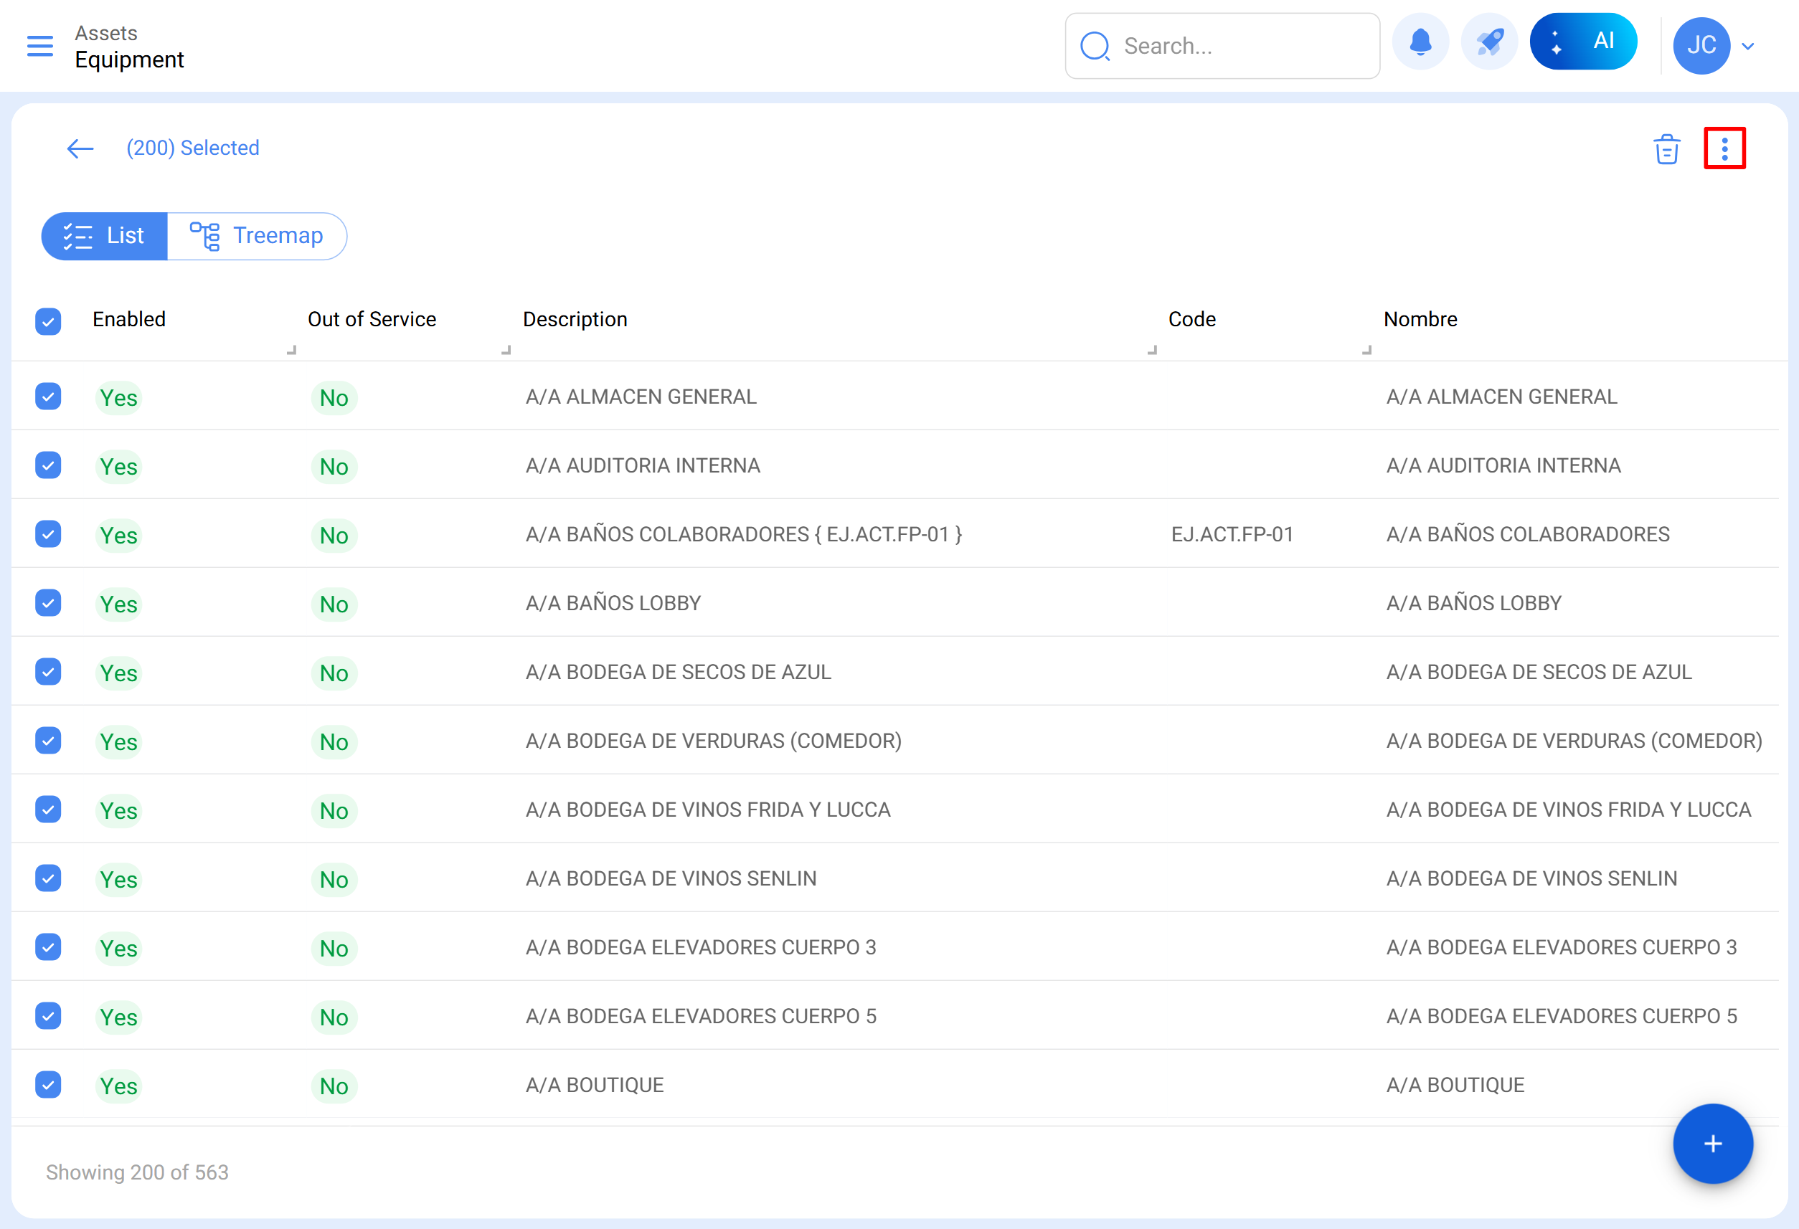The height and width of the screenshot is (1229, 1799).
Task: Switch to the Treemap view tab
Action: 257,235
